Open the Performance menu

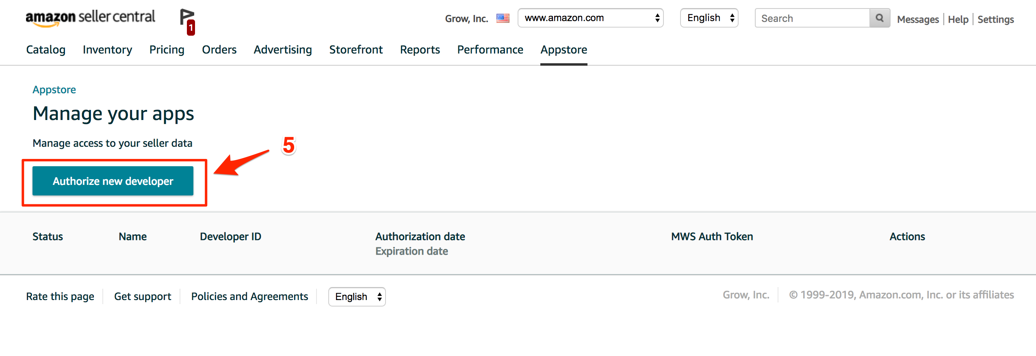pos(490,49)
